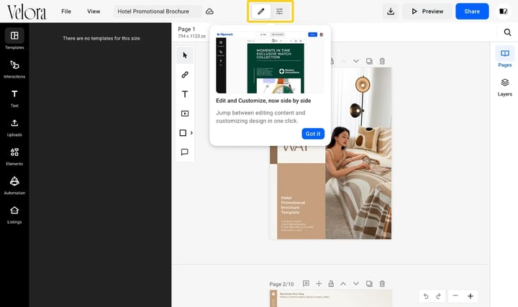This screenshot has height=307, width=518.
Task: Open the File menu
Action: [x=66, y=12]
